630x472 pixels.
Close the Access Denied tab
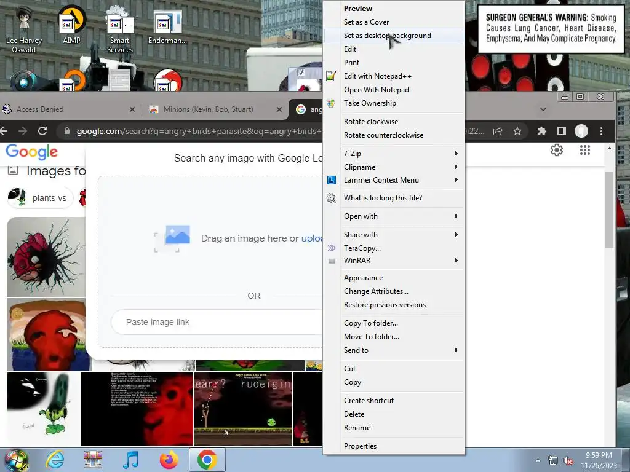(132, 109)
